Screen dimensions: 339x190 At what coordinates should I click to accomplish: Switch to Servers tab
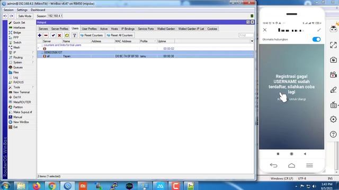pyautogui.click(x=43, y=29)
